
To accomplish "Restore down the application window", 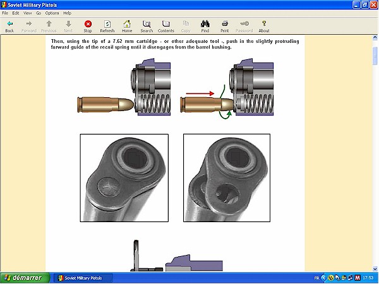I will (x=365, y=5).
